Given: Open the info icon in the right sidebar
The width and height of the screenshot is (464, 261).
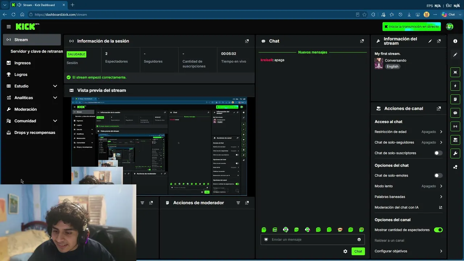Looking at the screenshot, I should 455,41.
